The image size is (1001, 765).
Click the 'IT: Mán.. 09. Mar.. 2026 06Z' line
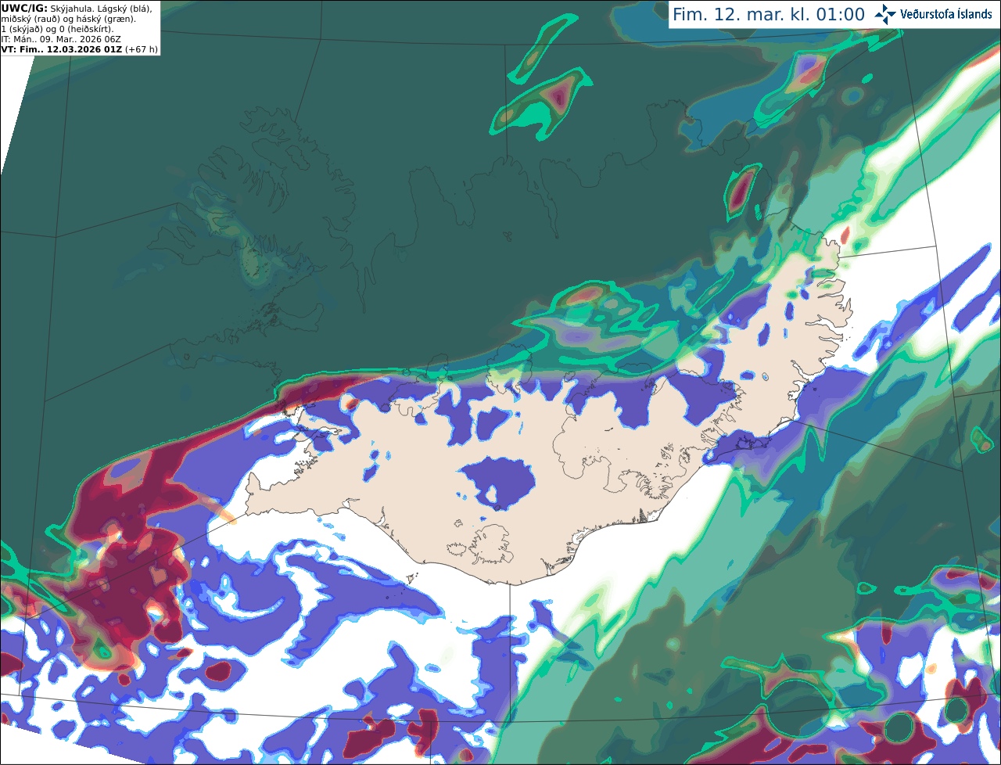tap(61, 38)
